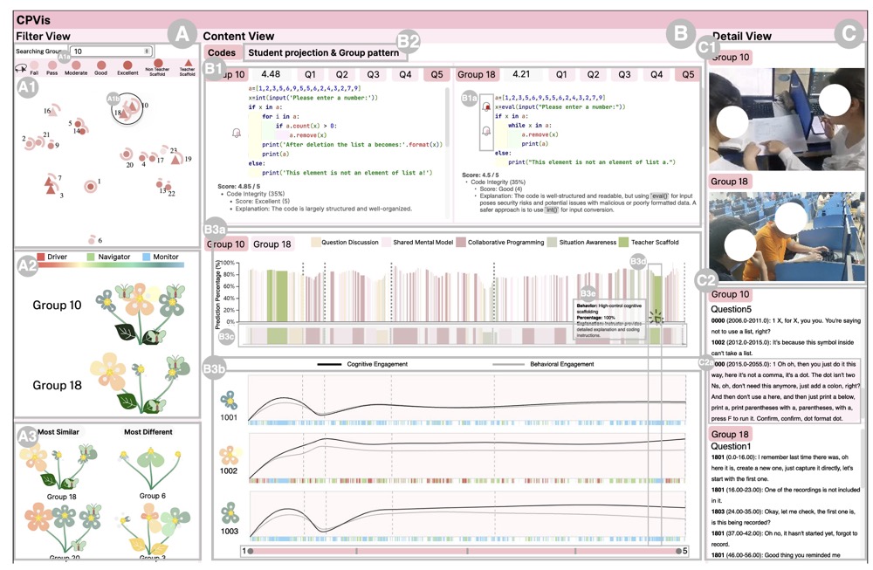This screenshot has height=570, width=873.
Task: Open the Group 18 classroom photo
Action: pos(787,236)
